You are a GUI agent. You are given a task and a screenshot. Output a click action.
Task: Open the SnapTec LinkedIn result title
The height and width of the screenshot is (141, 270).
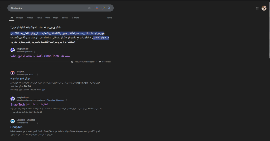[x=16, y=127]
